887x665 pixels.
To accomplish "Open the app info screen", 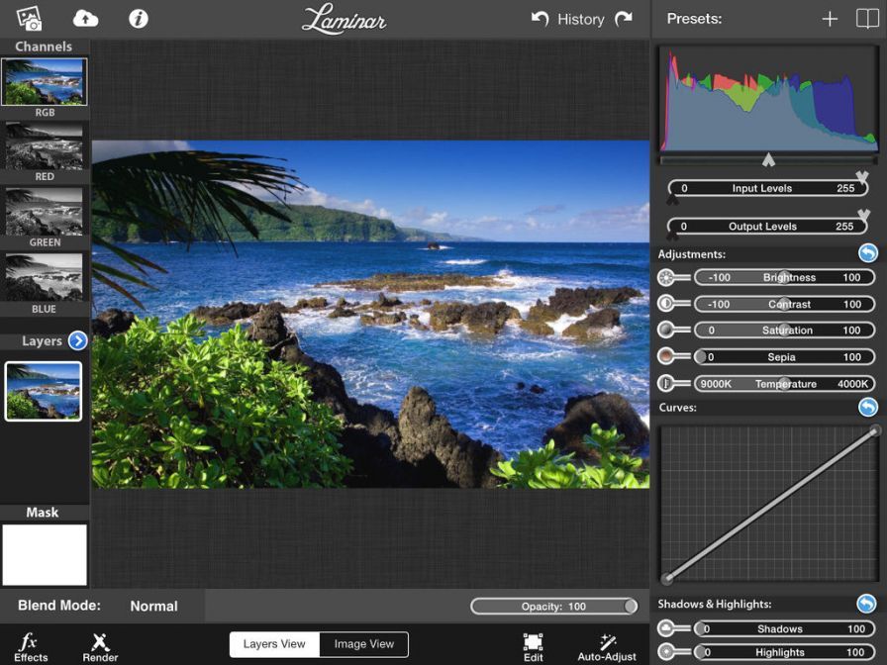I will pyautogui.click(x=138, y=17).
